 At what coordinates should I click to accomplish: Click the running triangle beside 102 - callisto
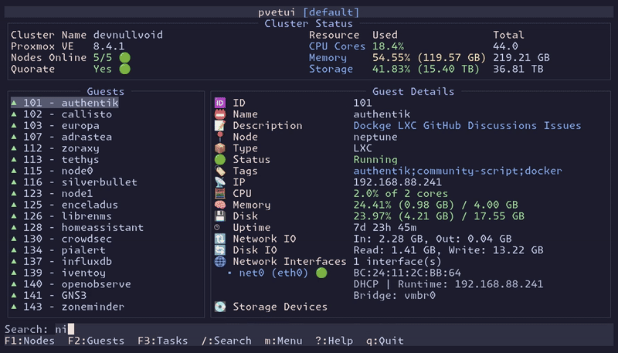pyautogui.click(x=14, y=114)
